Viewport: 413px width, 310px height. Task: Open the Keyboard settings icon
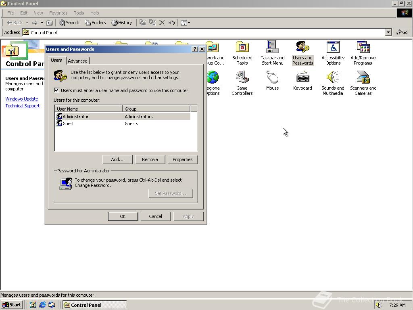tap(302, 80)
